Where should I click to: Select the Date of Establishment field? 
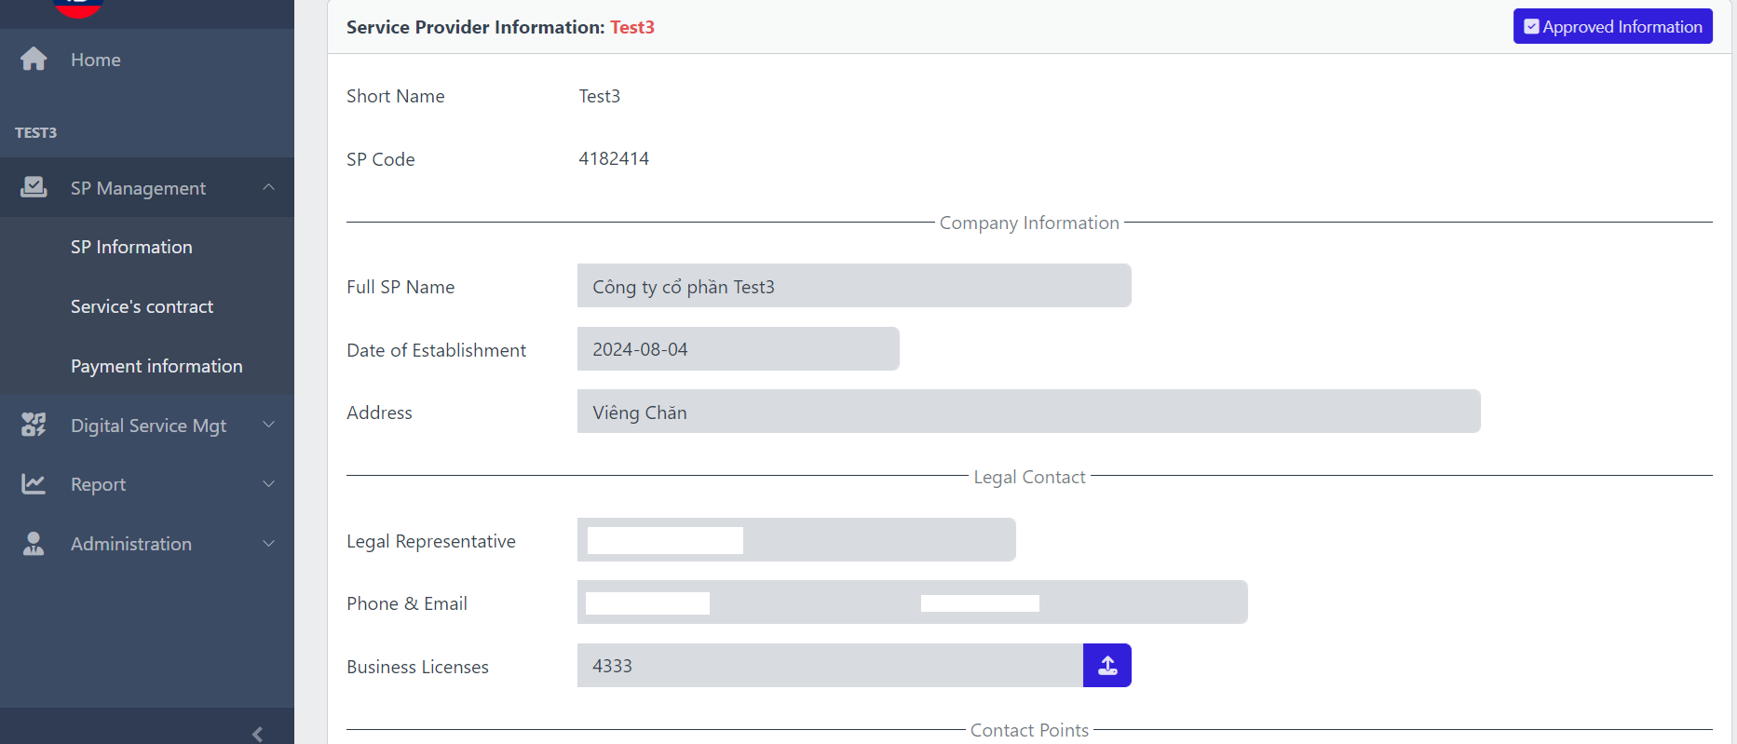[738, 349]
